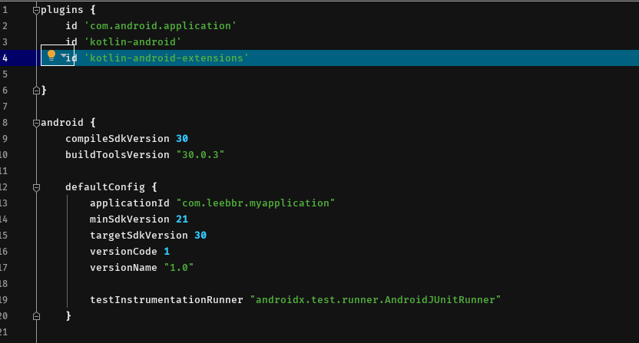The image size is (639, 343).
Task: Click the targetSdkVersion property name
Action: [x=138, y=235]
